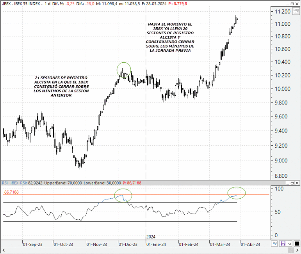The width and height of the screenshot is (301, 254).
Task: Maximize the IBEX price chart panel
Action: pos(292,4)
